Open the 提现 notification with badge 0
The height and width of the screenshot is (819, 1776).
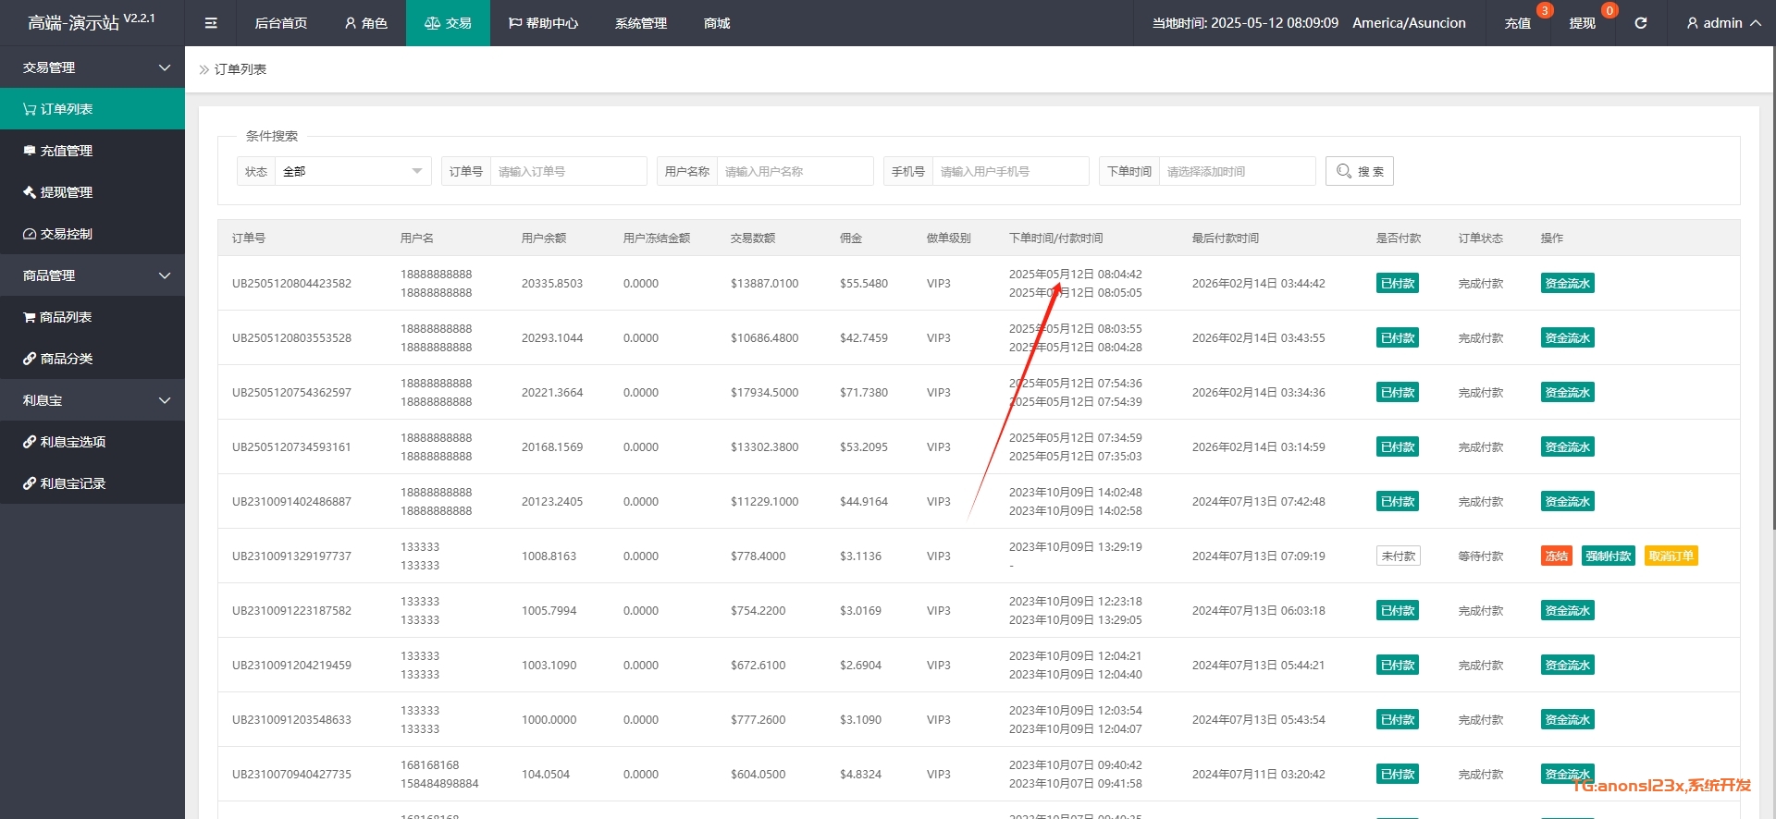[1582, 23]
